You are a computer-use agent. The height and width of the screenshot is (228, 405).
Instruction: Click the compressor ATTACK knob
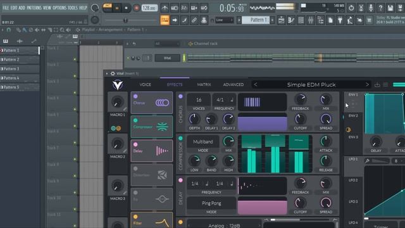(326, 141)
